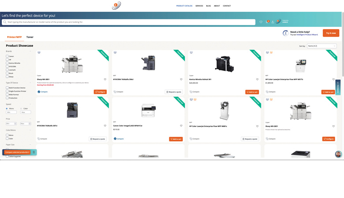Favorite the Konica Minolta bizhub 361 heart
The height and width of the screenshot is (198, 344).
tap(258, 79)
